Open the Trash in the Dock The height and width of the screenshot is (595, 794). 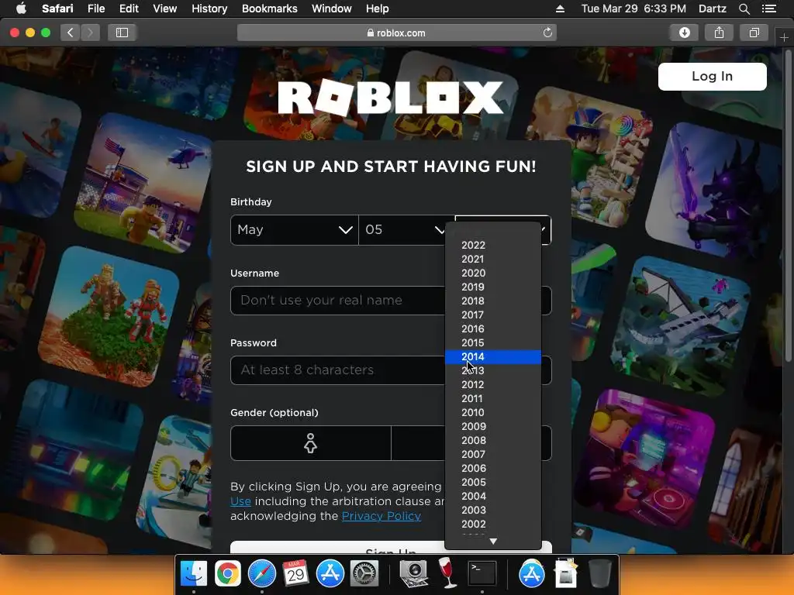pos(599,574)
